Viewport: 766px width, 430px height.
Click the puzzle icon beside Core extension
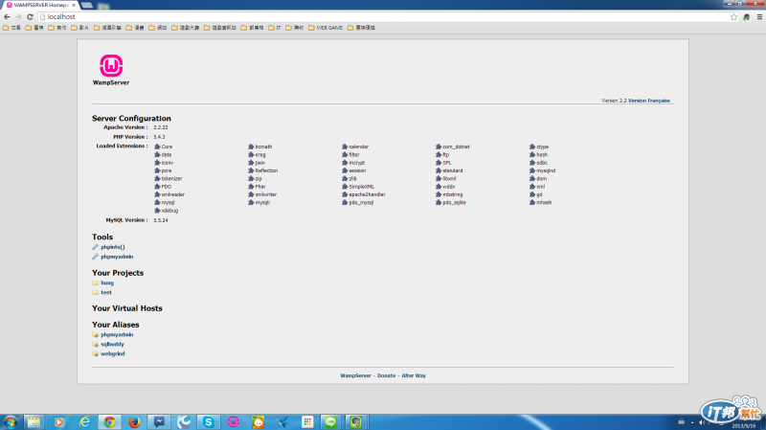[x=157, y=147]
